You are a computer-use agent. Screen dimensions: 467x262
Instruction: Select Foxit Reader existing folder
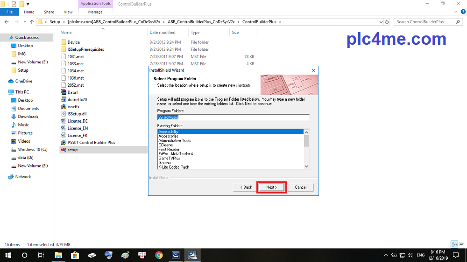(231, 149)
